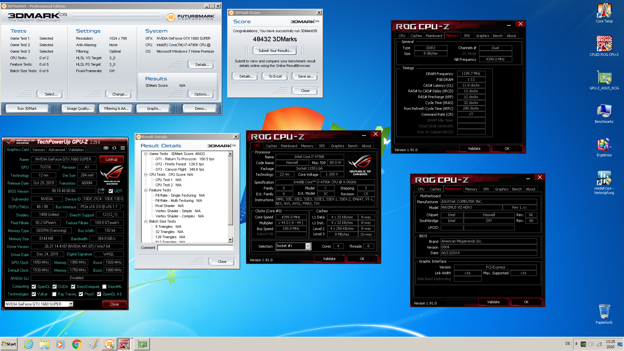This screenshot has height=351, width=624.
Task: Enable the DirectML checkbox
Action: point(104,287)
